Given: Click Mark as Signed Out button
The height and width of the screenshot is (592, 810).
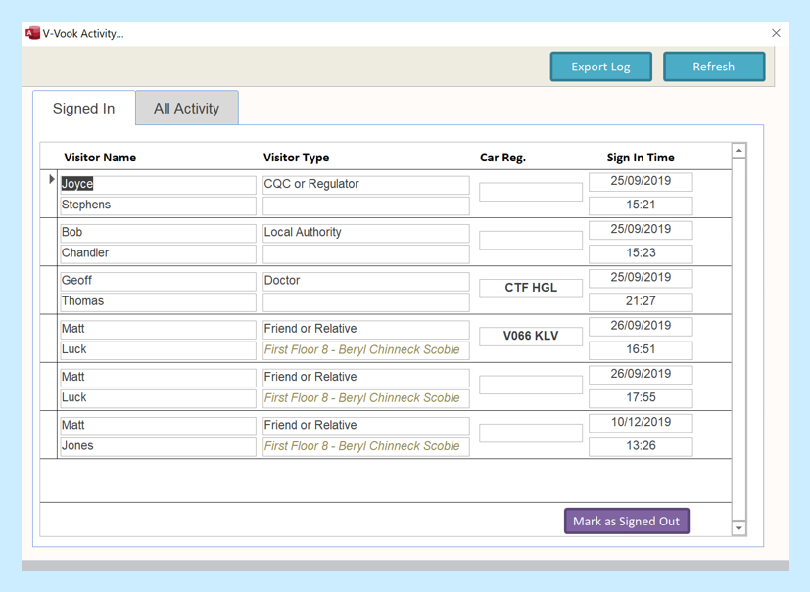Looking at the screenshot, I should [627, 522].
